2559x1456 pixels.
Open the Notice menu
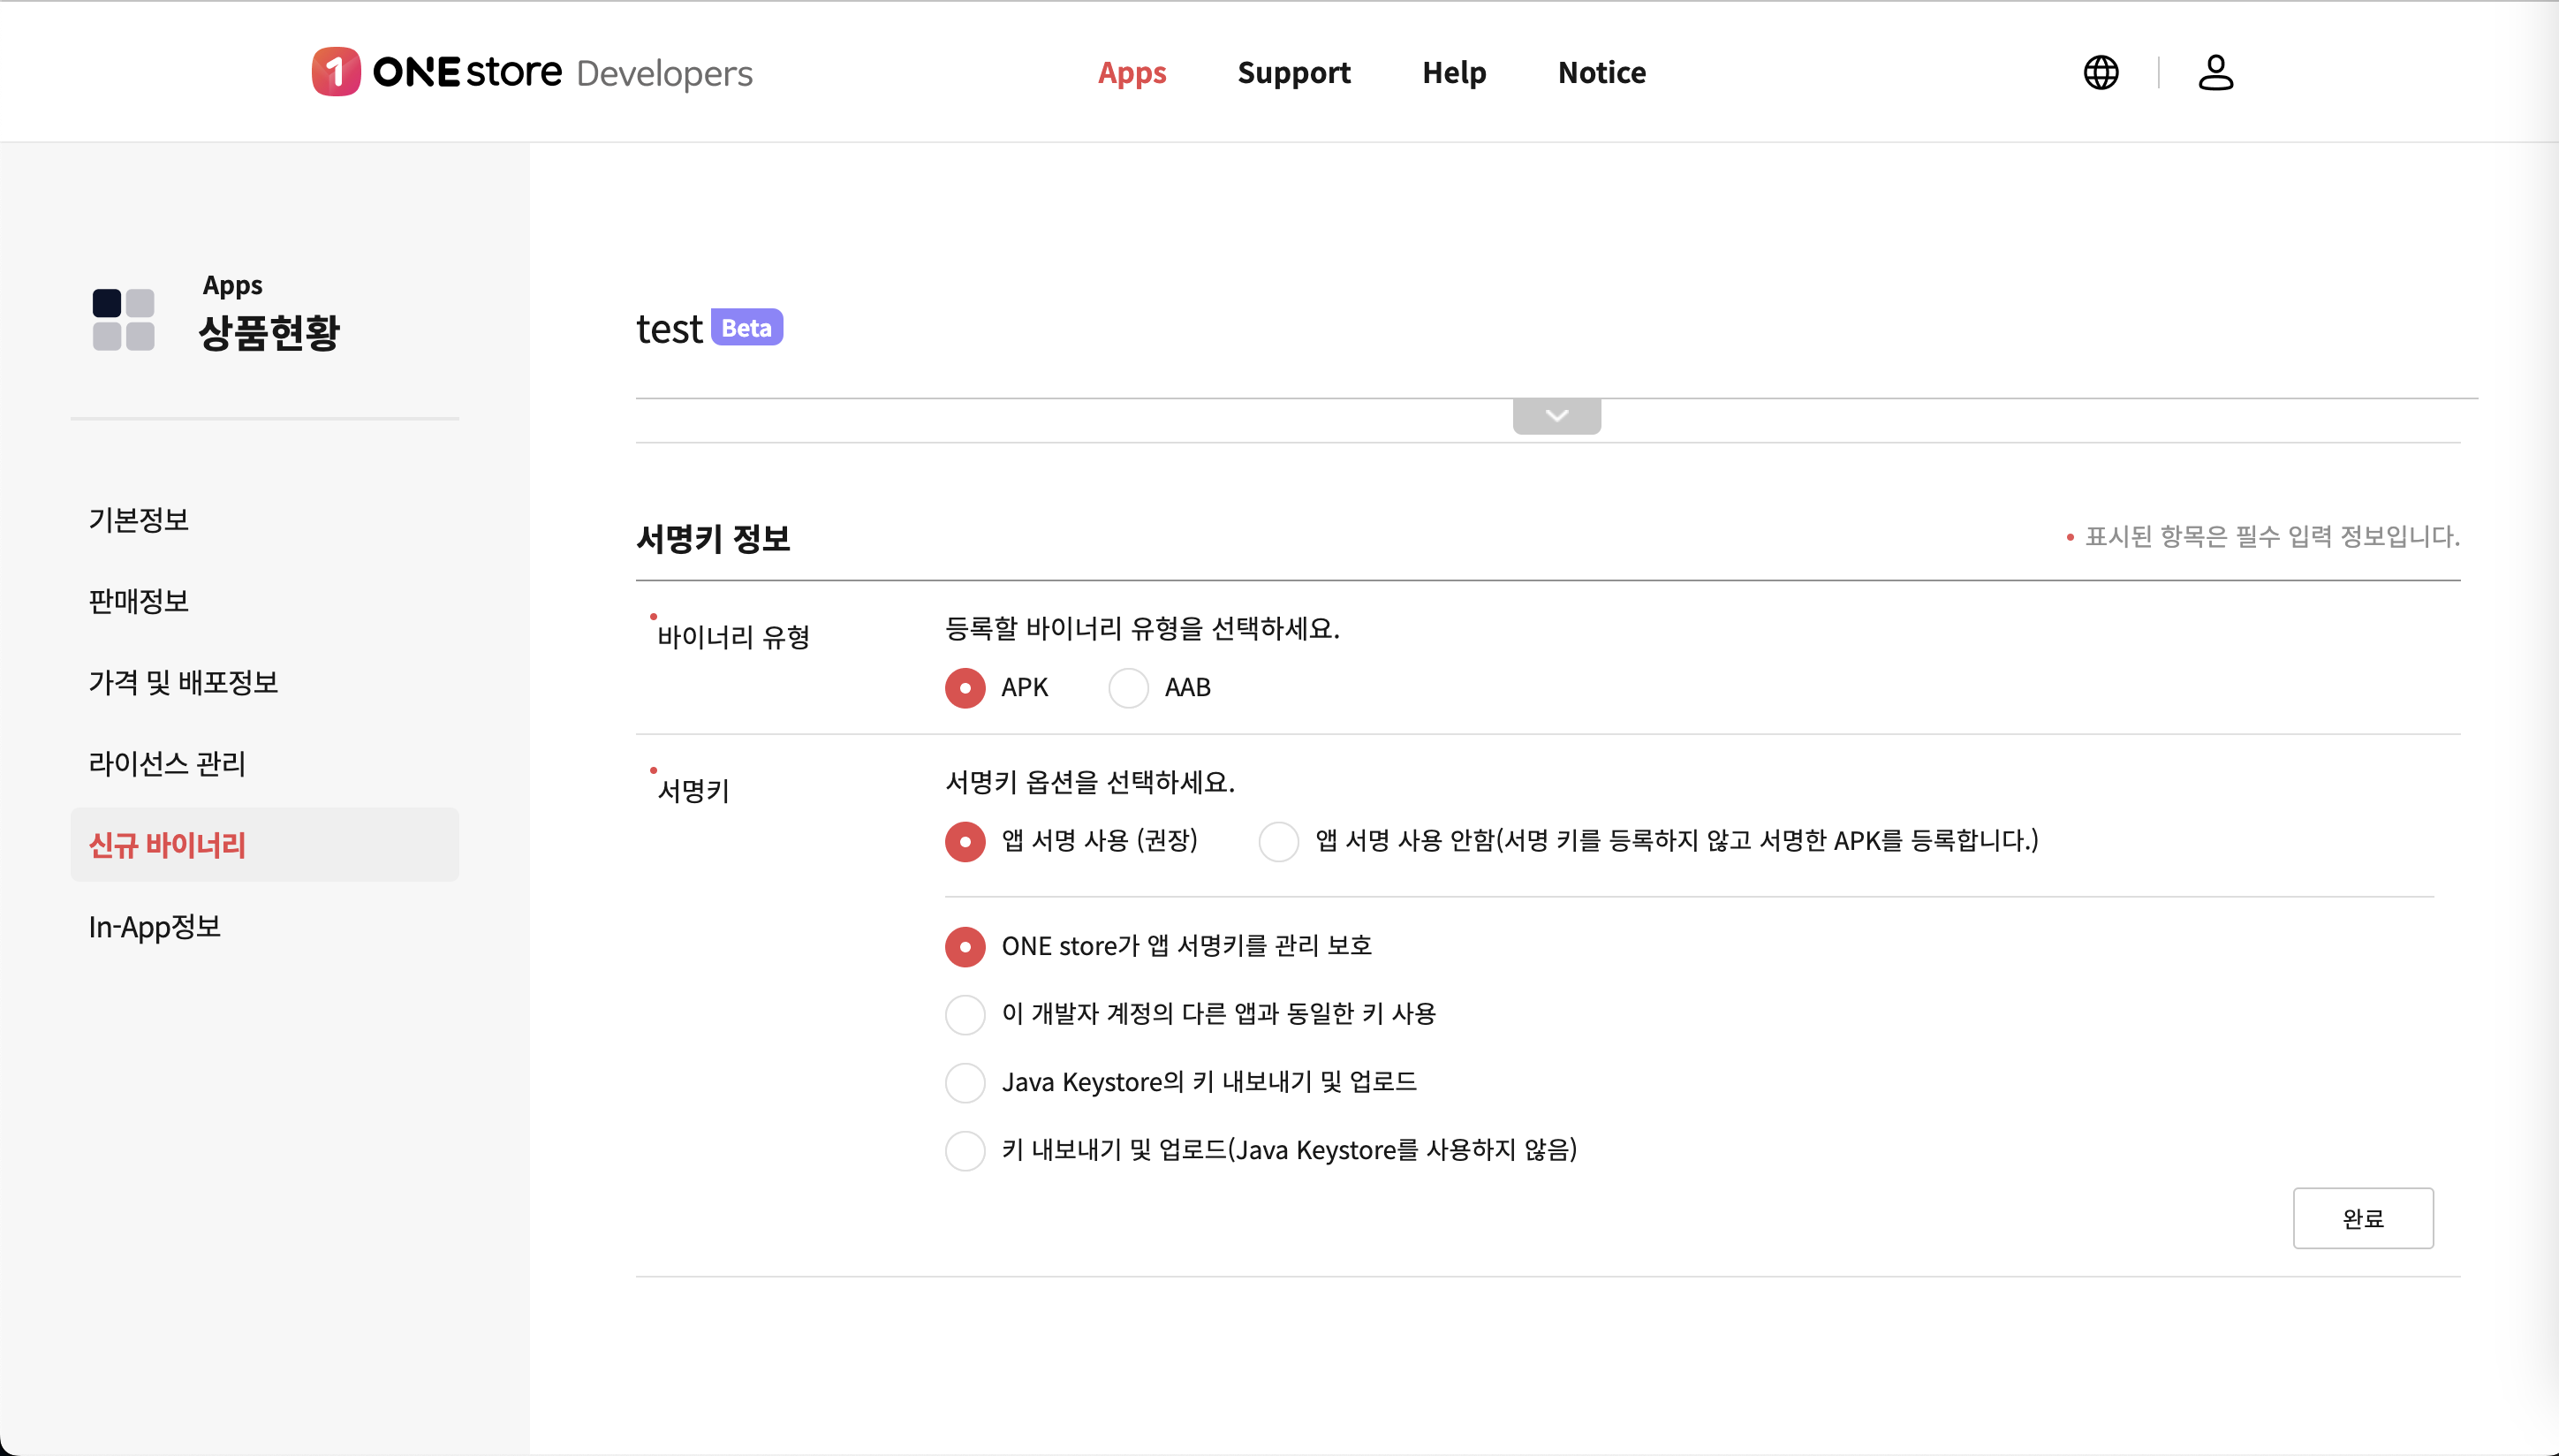1601,72
